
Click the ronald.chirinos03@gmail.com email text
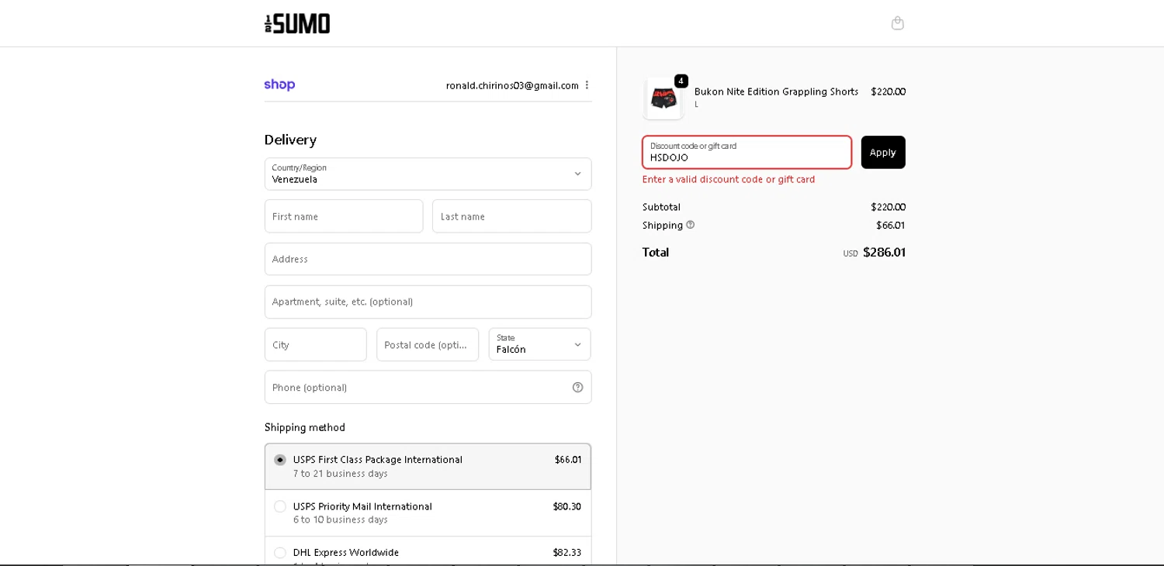(x=512, y=85)
